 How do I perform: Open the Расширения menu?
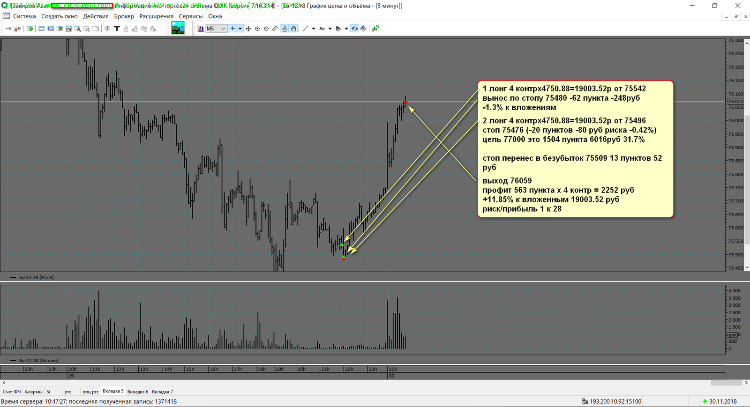pyautogui.click(x=156, y=16)
